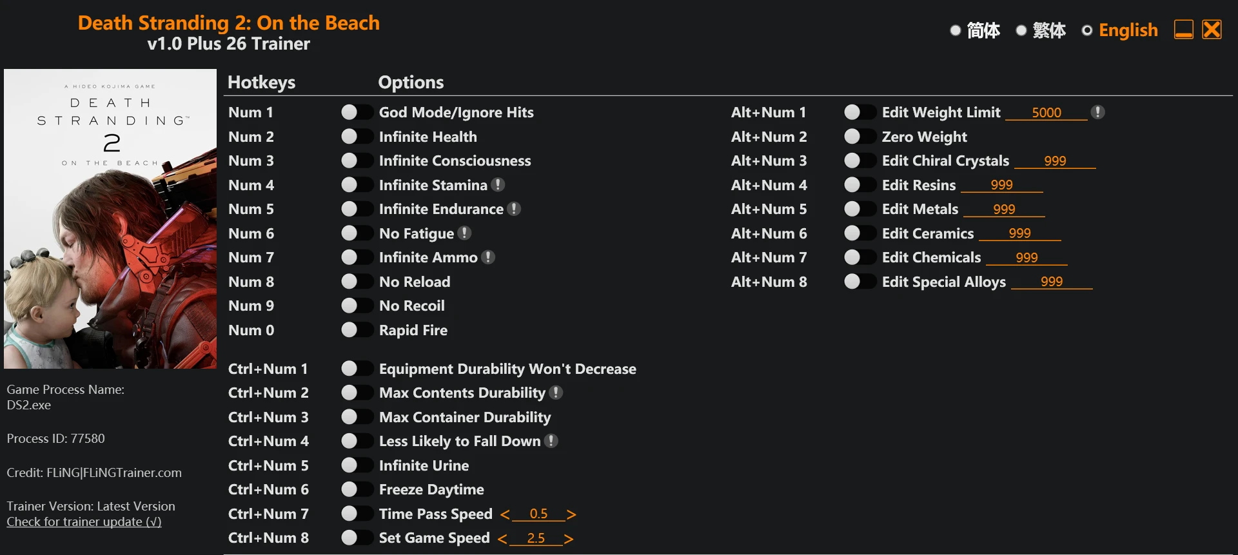Enable Freeze Daytime toggle

357,489
